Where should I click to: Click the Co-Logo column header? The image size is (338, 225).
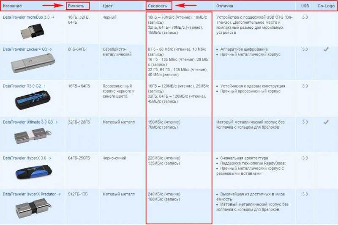point(326,6)
